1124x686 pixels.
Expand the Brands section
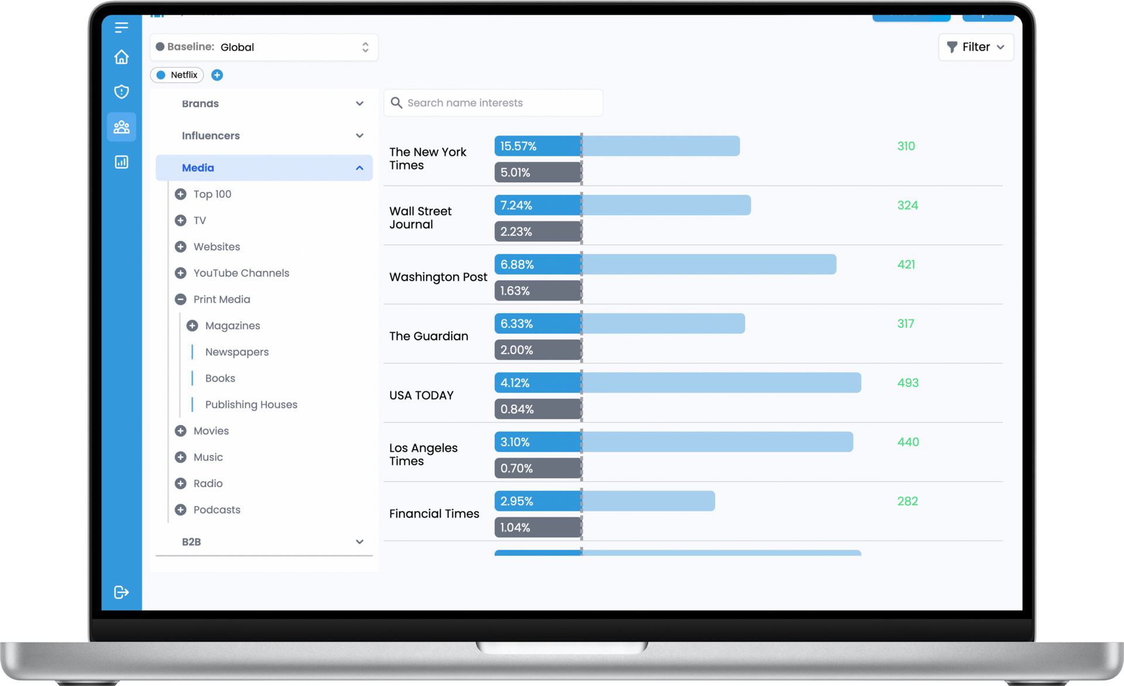(x=264, y=104)
